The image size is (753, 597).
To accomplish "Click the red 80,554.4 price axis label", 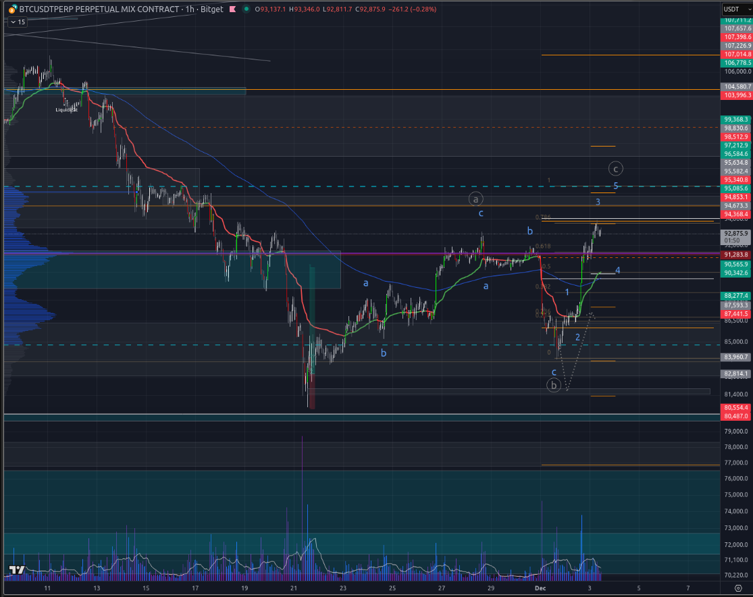I will point(736,408).
